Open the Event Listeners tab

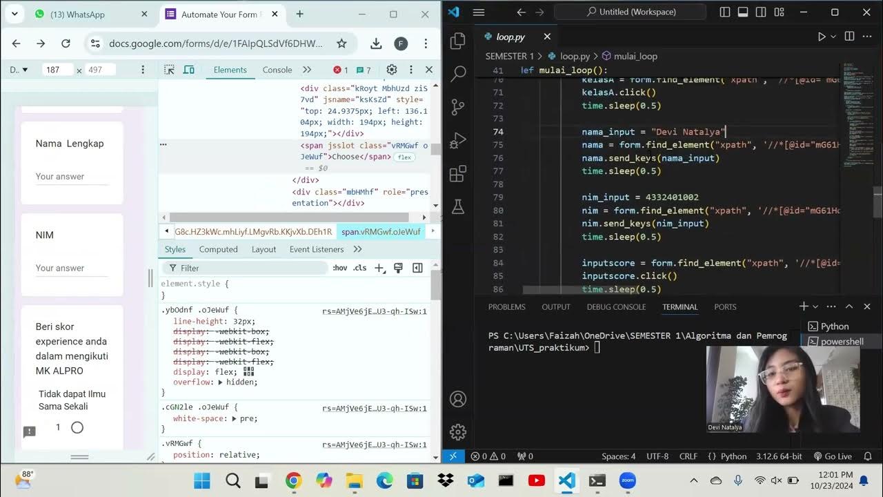click(317, 249)
